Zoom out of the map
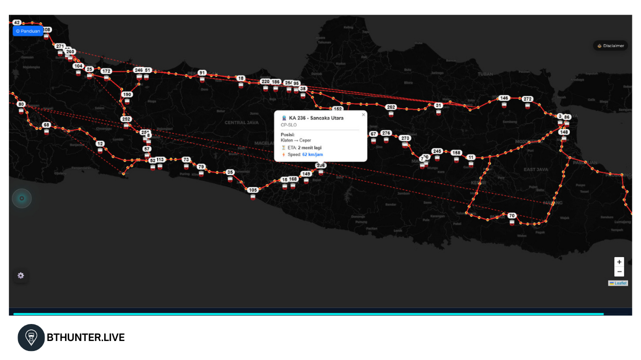The width and height of the screenshot is (641, 360). point(619,271)
